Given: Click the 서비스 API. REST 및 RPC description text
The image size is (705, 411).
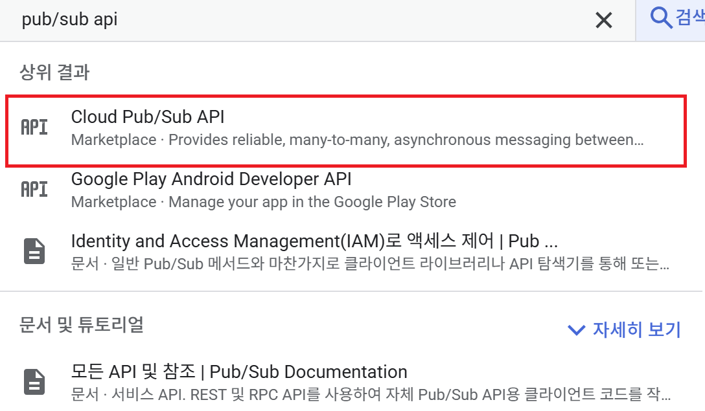Looking at the screenshot, I should (369, 394).
